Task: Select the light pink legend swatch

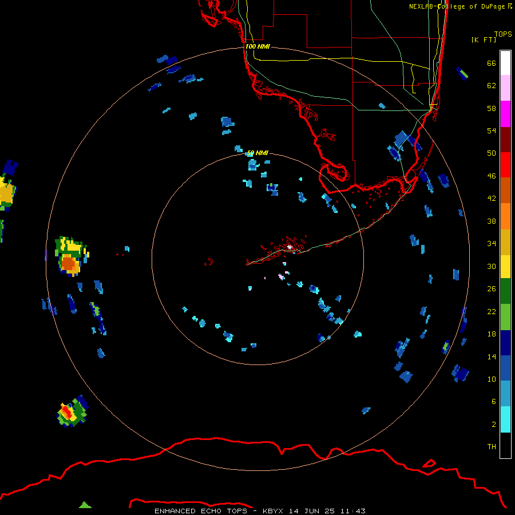Action: [505, 88]
